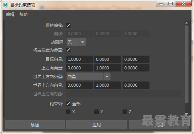Click the third 目标向量 field
194x134 pixels.
[136, 59]
